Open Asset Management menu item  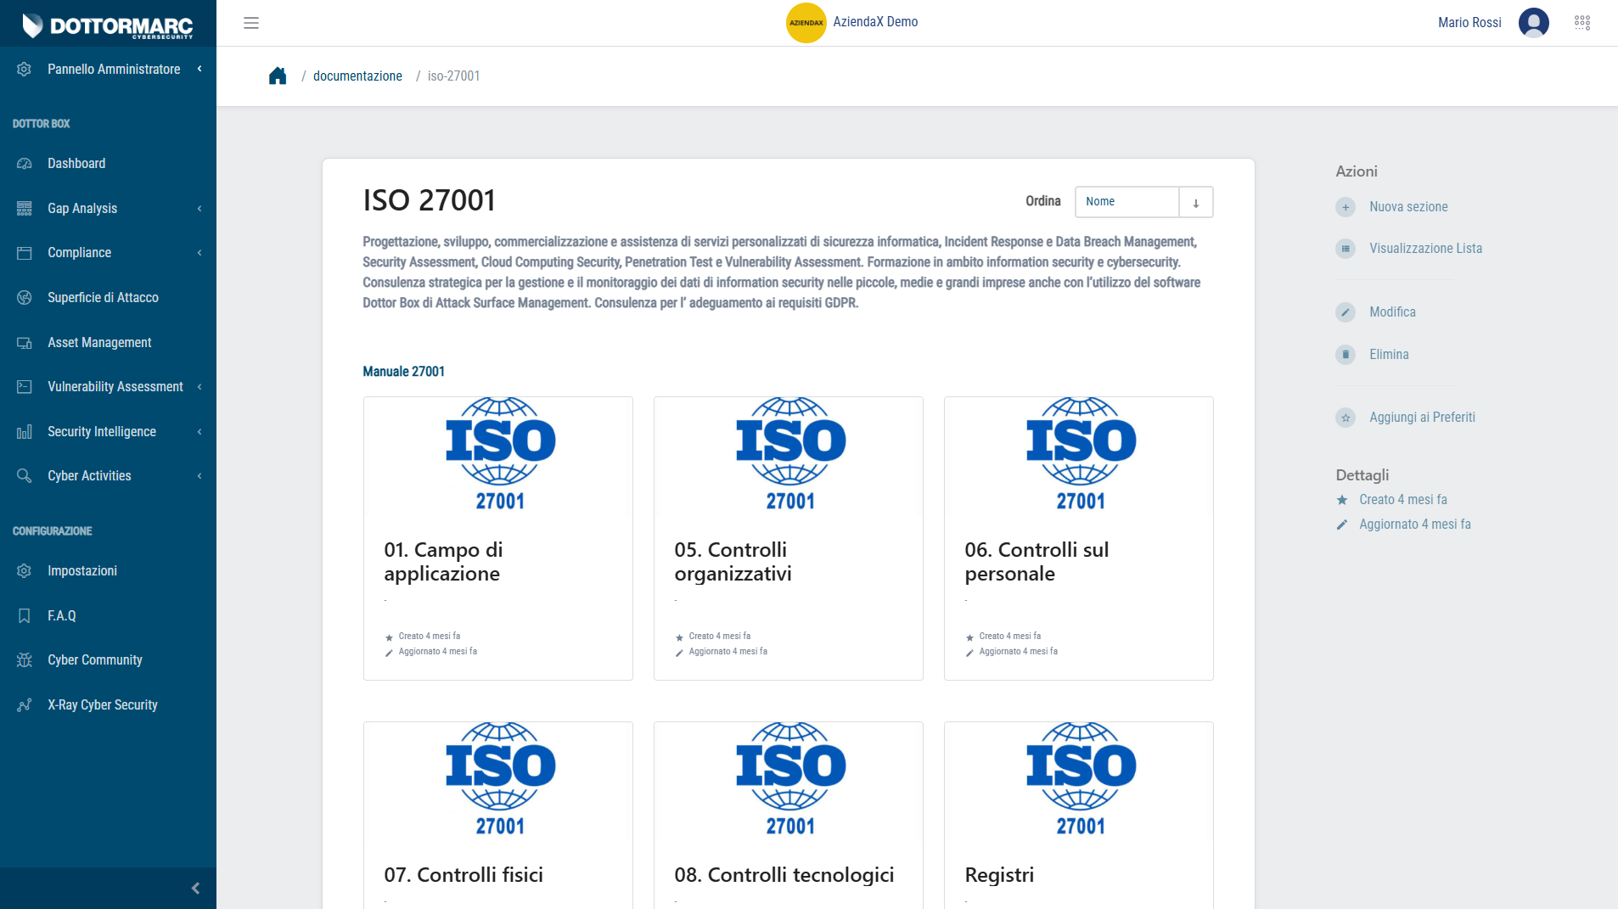coord(108,343)
